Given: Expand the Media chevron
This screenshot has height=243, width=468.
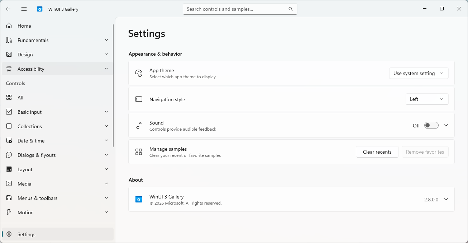Looking at the screenshot, I should point(106,183).
